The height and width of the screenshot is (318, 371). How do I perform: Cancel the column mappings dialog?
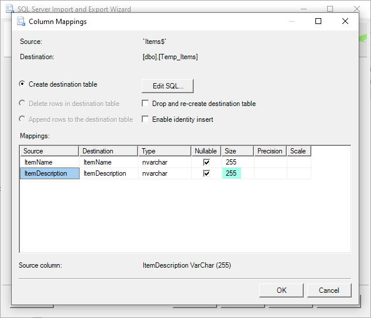click(x=329, y=290)
